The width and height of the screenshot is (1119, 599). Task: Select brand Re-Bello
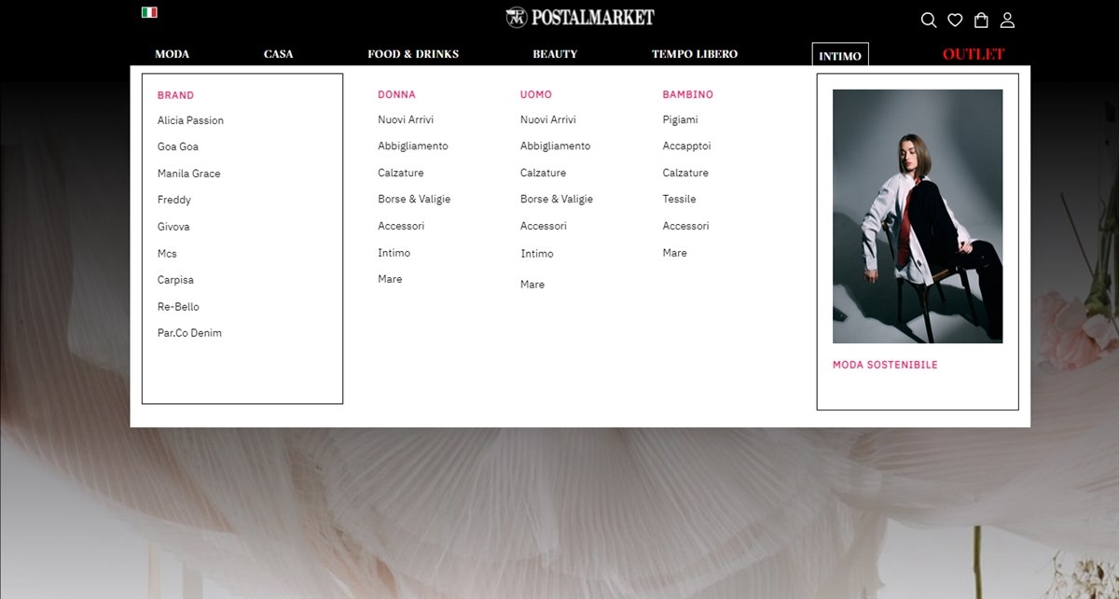tap(178, 307)
